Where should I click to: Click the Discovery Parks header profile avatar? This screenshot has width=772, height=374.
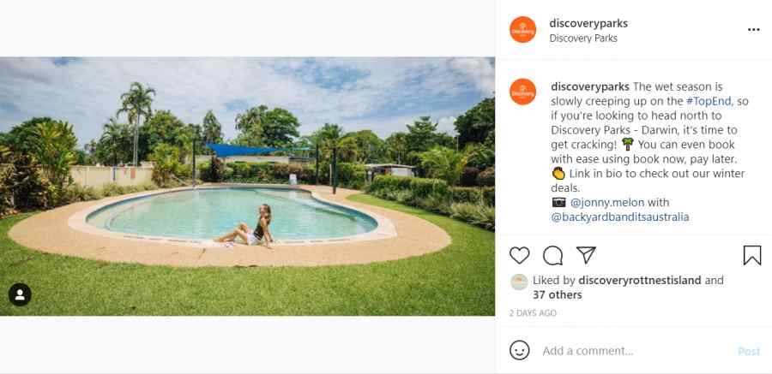click(x=523, y=29)
